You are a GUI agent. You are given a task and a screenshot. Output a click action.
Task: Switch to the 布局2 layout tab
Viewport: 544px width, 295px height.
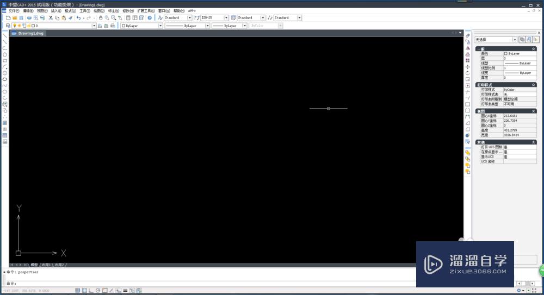[59, 265]
